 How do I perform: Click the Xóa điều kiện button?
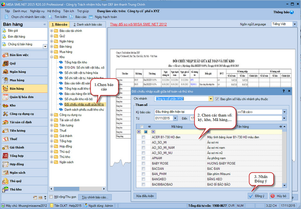[145, 196]
